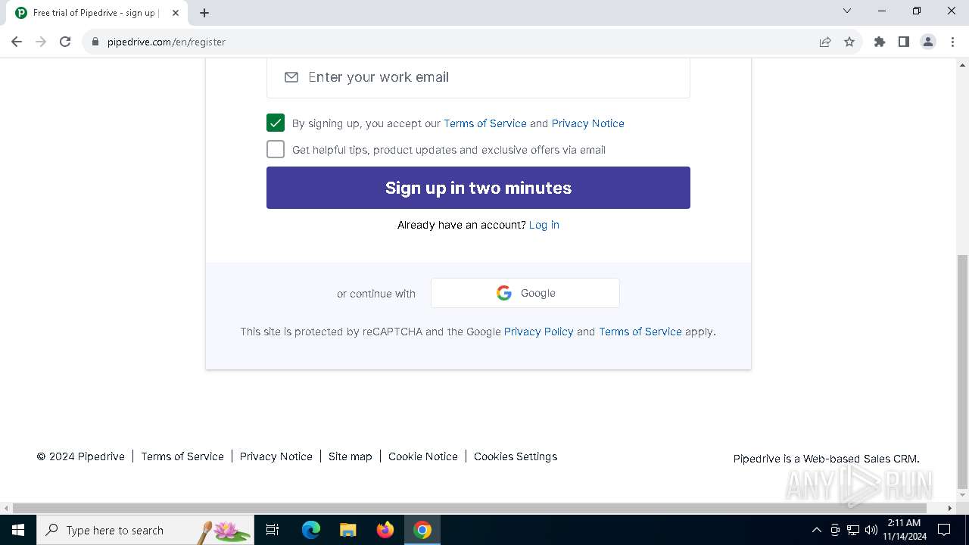Open footer Terms of Service link
969x545 pixels.
pyautogui.click(x=182, y=456)
